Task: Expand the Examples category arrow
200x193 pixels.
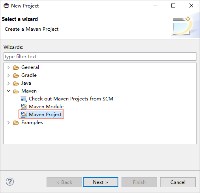Action: (9, 122)
